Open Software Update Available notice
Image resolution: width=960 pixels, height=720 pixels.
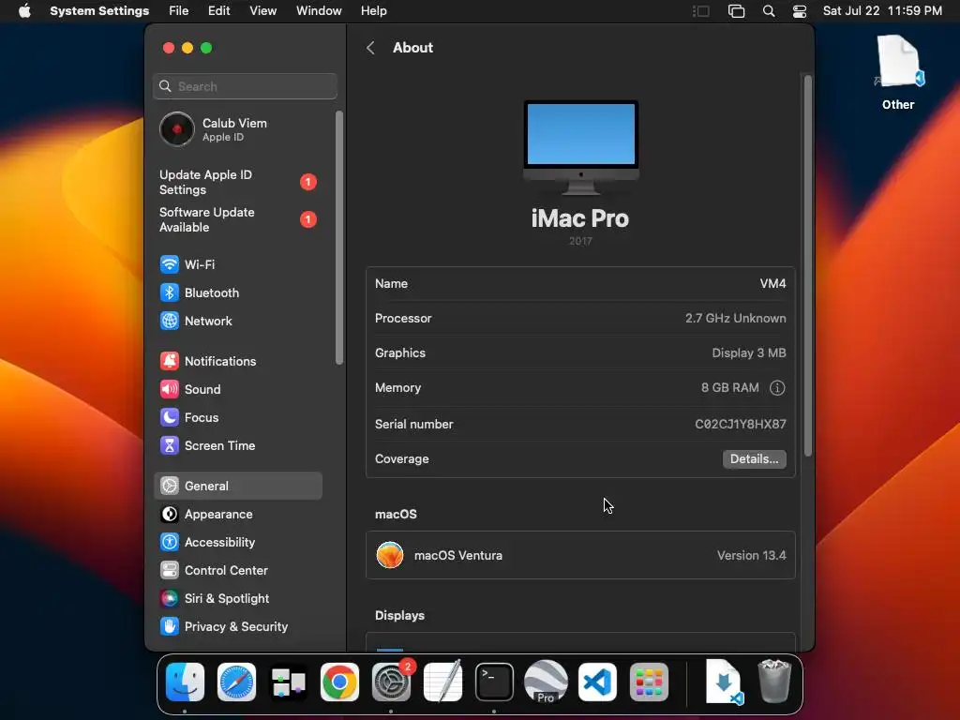tap(237, 219)
